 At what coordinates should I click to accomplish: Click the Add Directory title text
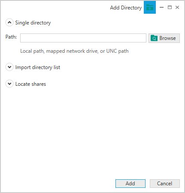(x=126, y=8)
